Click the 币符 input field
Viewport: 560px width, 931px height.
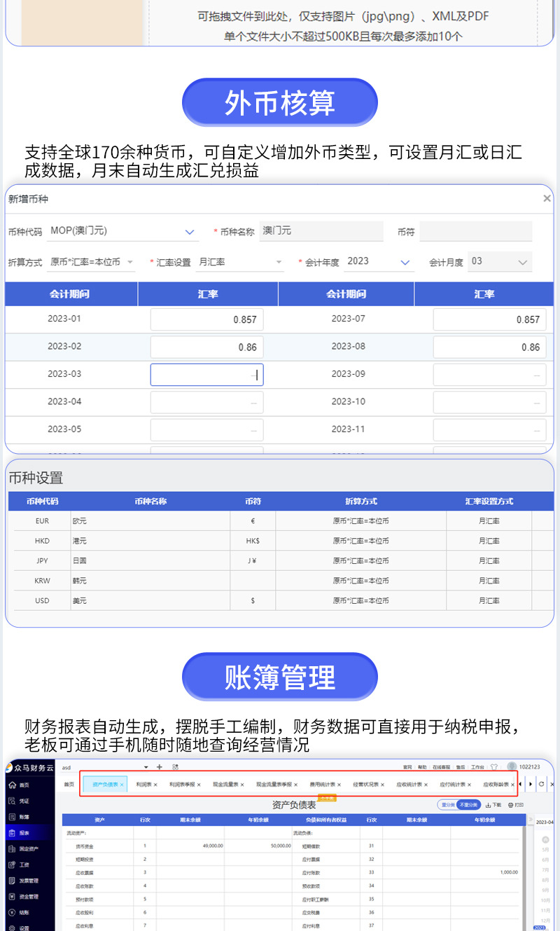coord(476,231)
